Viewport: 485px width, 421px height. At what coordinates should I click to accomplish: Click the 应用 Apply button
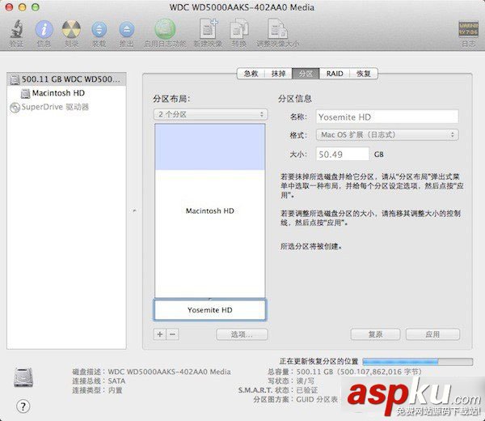[432, 334]
